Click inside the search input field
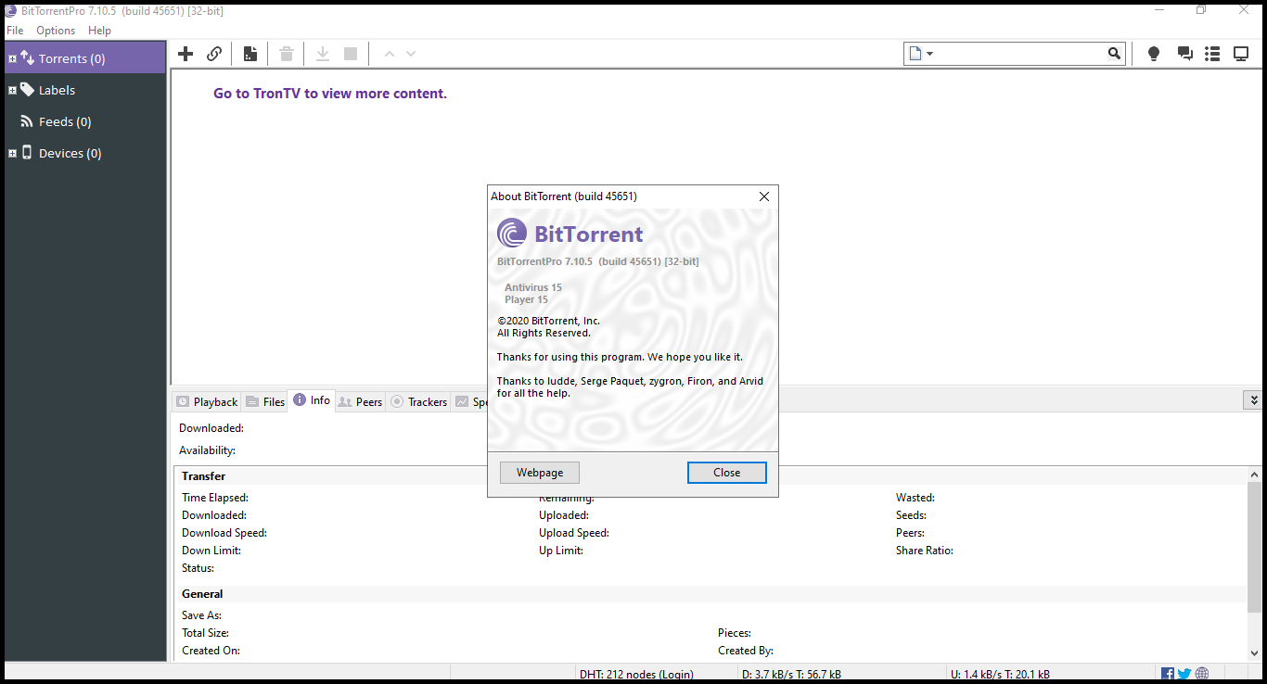Viewport: 1267px width, 684px height. pos(1020,54)
